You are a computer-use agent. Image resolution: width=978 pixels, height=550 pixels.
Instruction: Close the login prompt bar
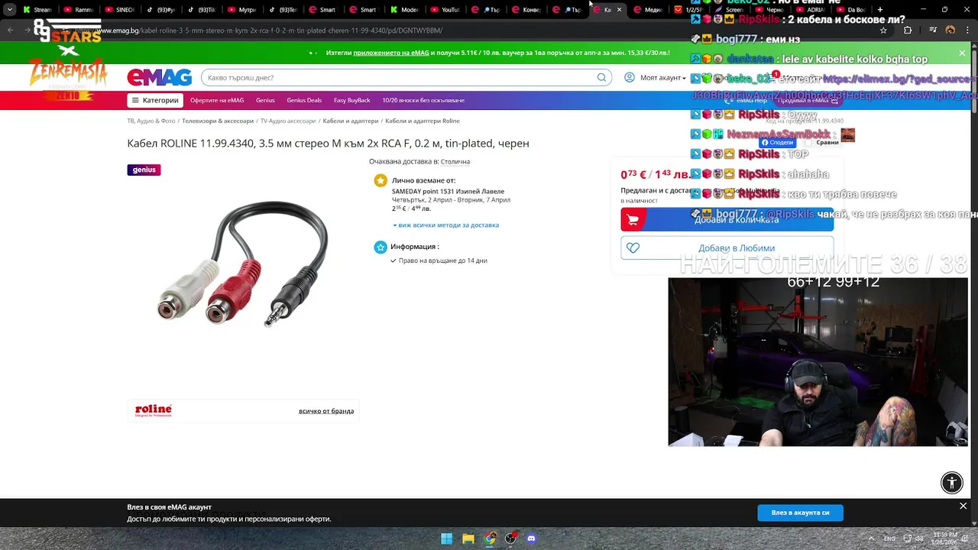pos(963,506)
